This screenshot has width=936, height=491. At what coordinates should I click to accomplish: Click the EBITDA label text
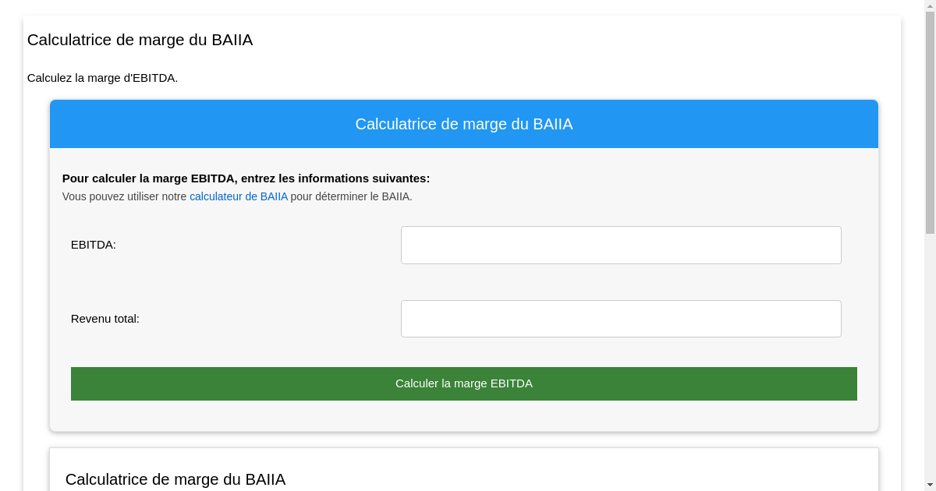(x=93, y=245)
